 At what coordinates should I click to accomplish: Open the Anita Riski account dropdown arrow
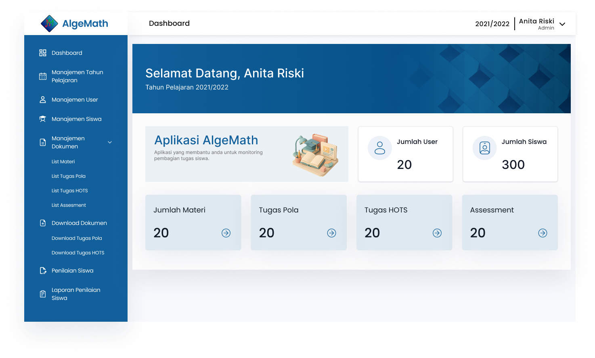562,24
